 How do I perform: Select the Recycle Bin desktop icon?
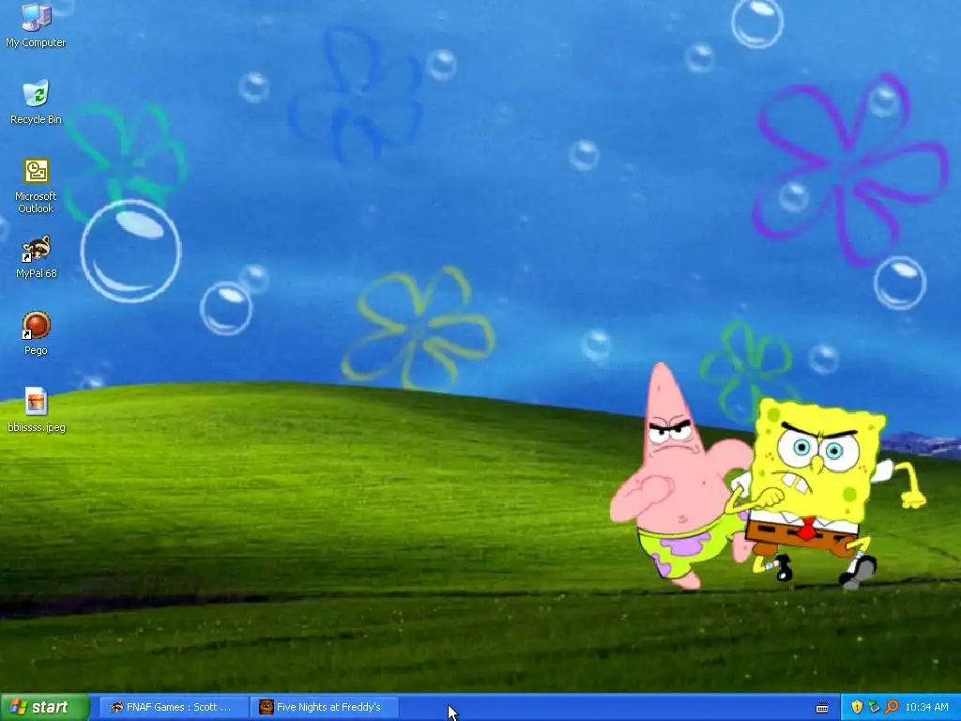pyautogui.click(x=36, y=101)
